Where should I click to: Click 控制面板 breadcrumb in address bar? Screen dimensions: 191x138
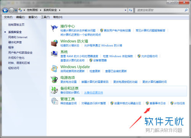[32, 10]
